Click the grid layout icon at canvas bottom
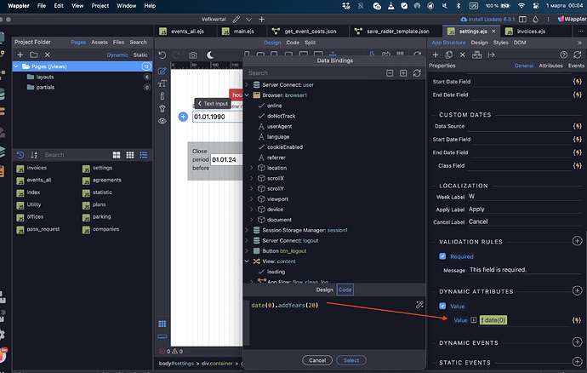The image size is (587, 373). point(162,324)
